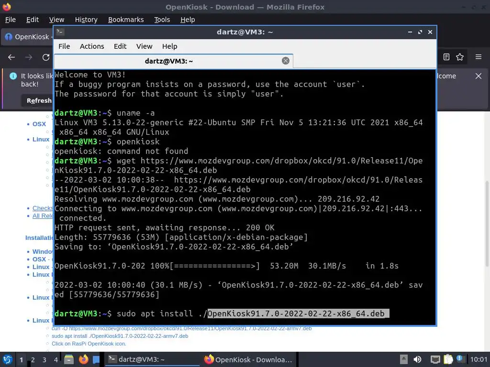Close the terminal window
490x367 pixels.
430,32
